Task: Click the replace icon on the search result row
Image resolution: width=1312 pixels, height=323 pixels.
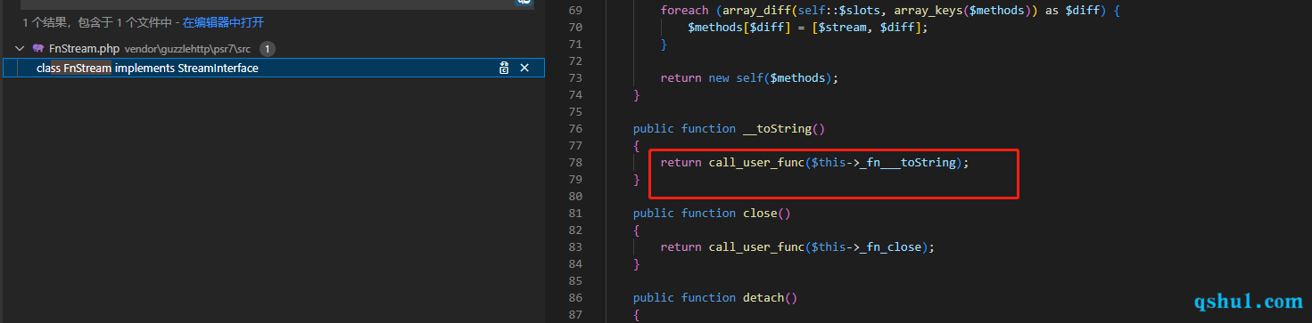Action: coord(504,68)
